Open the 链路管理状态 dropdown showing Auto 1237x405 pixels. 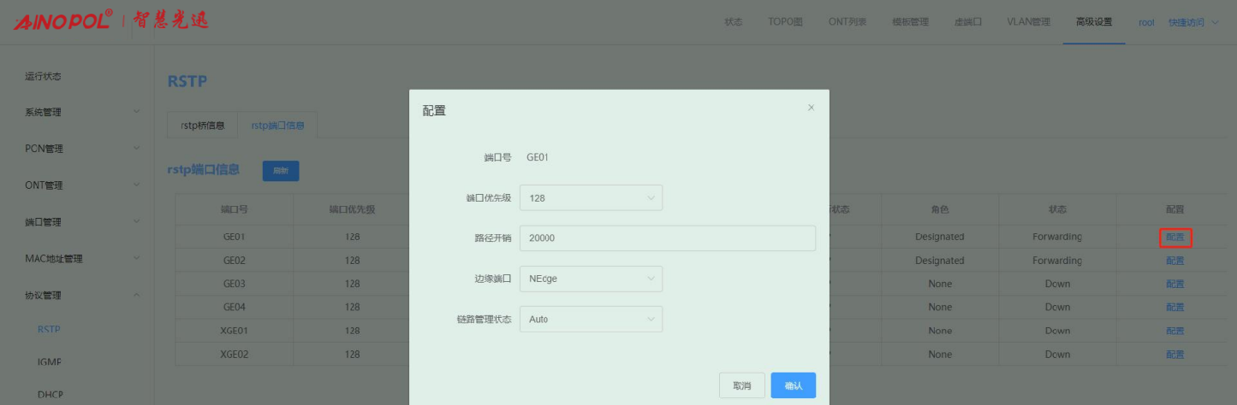click(x=591, y=319)
